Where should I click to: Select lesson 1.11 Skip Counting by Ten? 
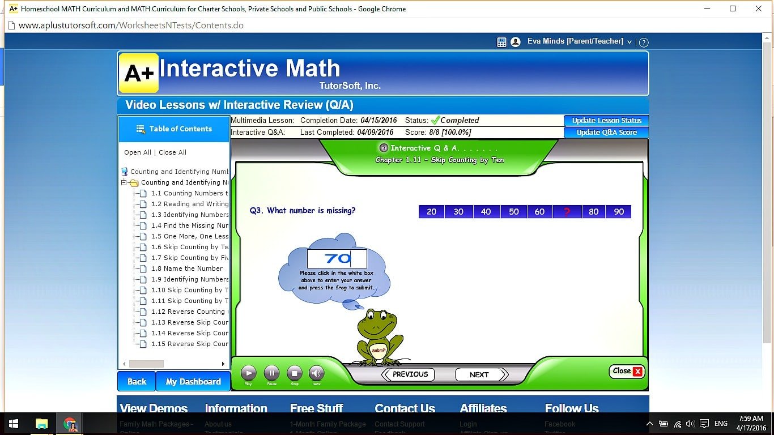tap(189, 301)
